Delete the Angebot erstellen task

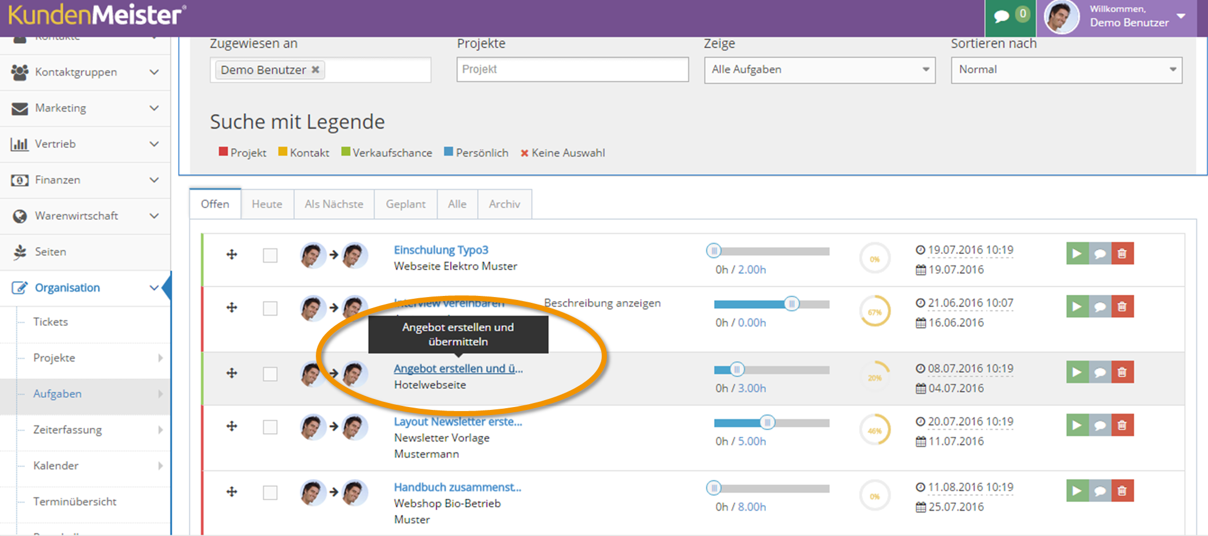[x=1122, y=372]
